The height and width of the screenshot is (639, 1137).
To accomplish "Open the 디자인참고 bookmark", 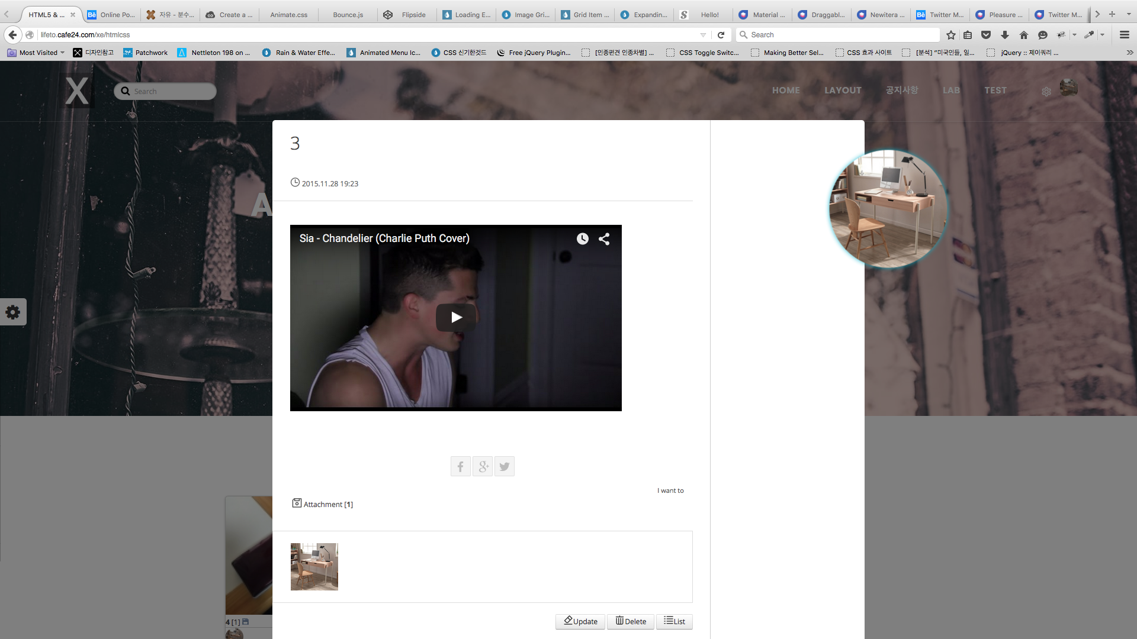I will 94,53.
